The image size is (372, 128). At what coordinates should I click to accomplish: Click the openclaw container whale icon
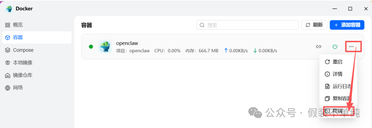tap(105, 46)
